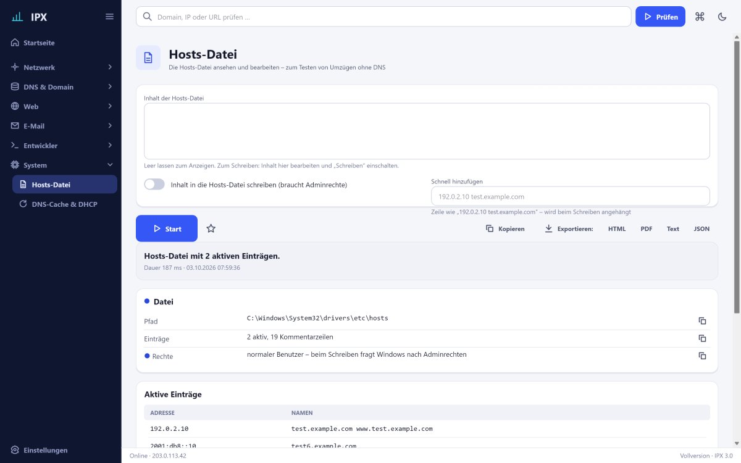Click Vollversion · IPX 3.0 status text
This screenshot has width=741, height=463.
coord(706,456)
